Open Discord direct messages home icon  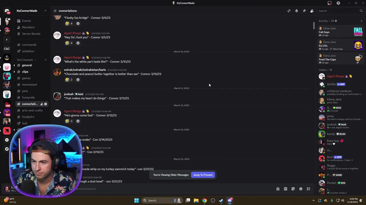click(x=7, y=11)
